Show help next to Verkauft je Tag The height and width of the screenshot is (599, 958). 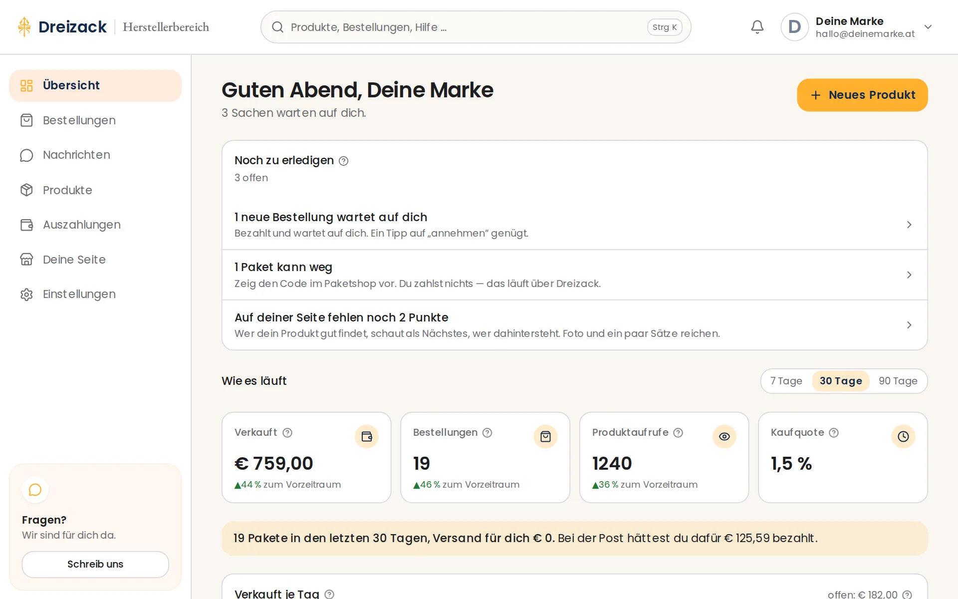point(329,594)
